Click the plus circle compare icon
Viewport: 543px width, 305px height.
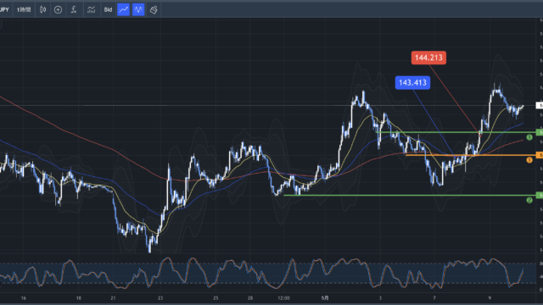(x=58, y=9)
